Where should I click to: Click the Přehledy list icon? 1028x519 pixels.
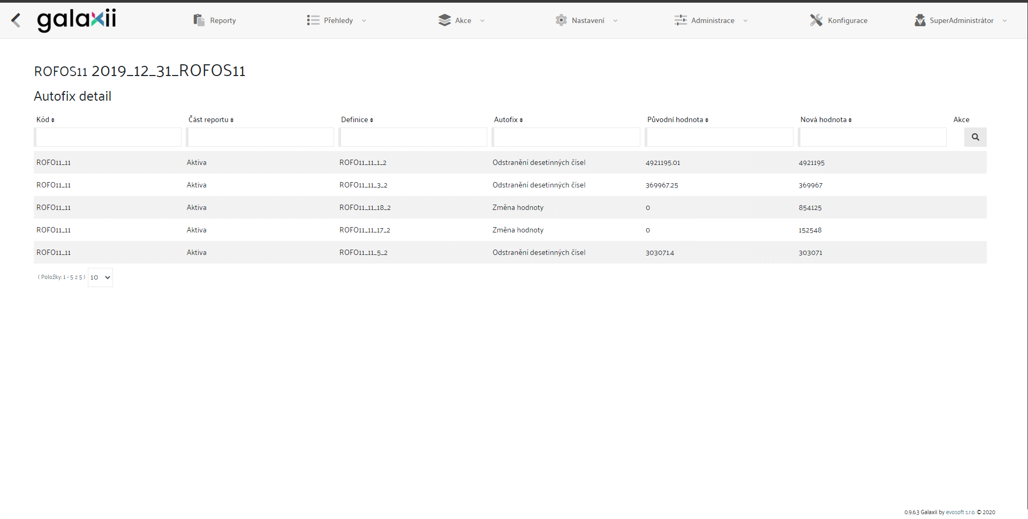click(313, 20)
